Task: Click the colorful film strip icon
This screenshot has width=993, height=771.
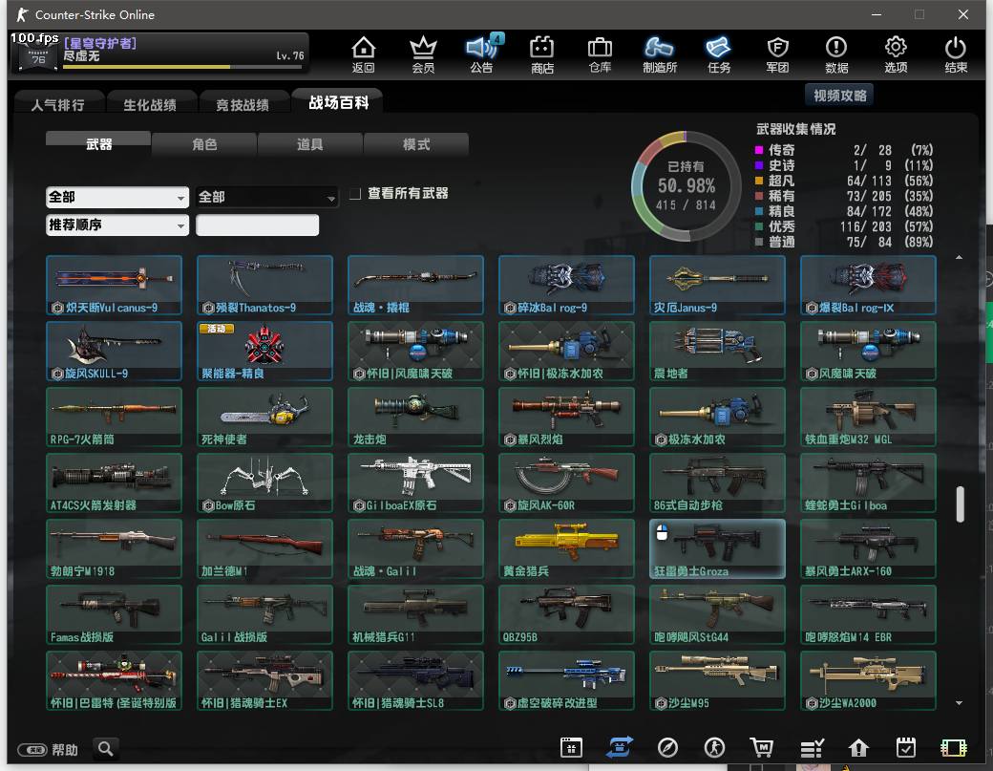Action: (x=953, y=748)
